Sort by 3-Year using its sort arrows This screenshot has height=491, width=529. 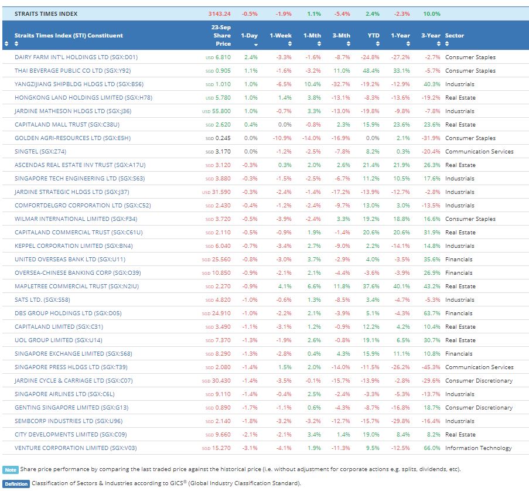tap(439, 44)
